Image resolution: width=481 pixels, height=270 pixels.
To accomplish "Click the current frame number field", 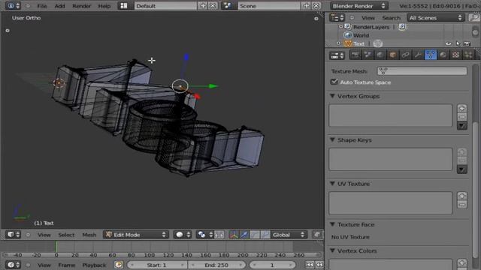I will coord(272,265).
